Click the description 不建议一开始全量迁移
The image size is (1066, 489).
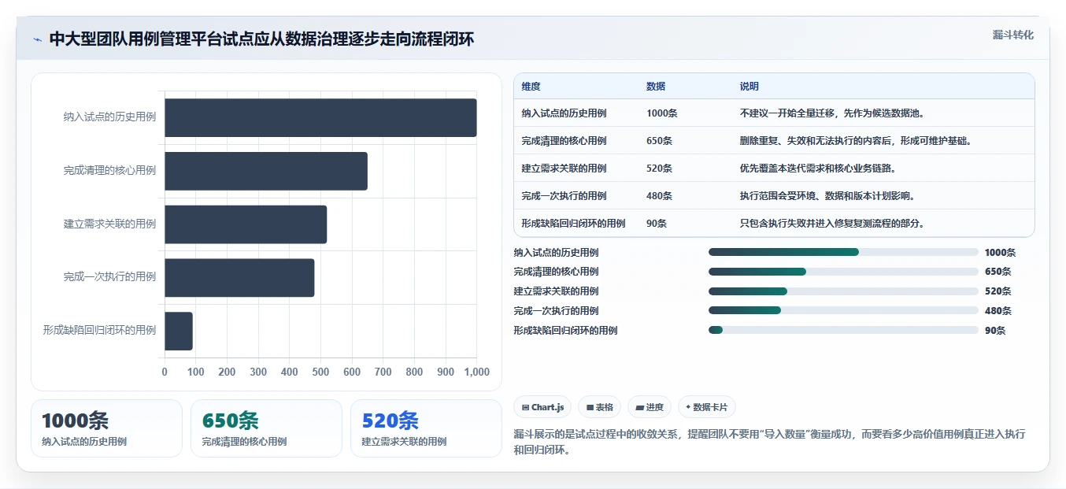coord(834,113)
